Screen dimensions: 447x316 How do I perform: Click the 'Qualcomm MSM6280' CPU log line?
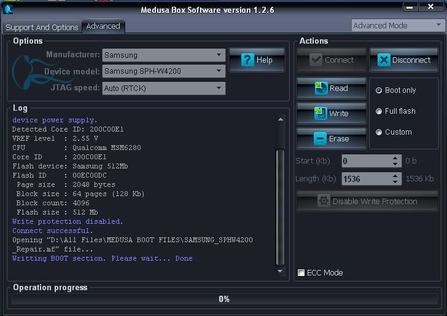(77, 148)
